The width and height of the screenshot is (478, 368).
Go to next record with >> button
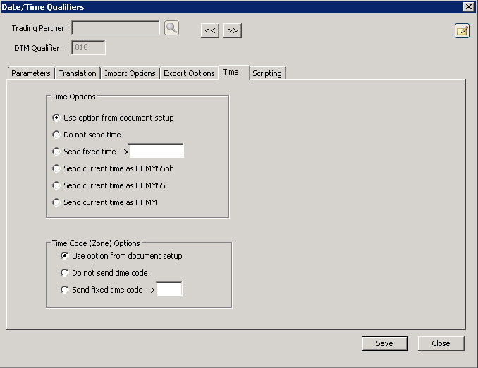pyautogui.click(x=233, y=30)
